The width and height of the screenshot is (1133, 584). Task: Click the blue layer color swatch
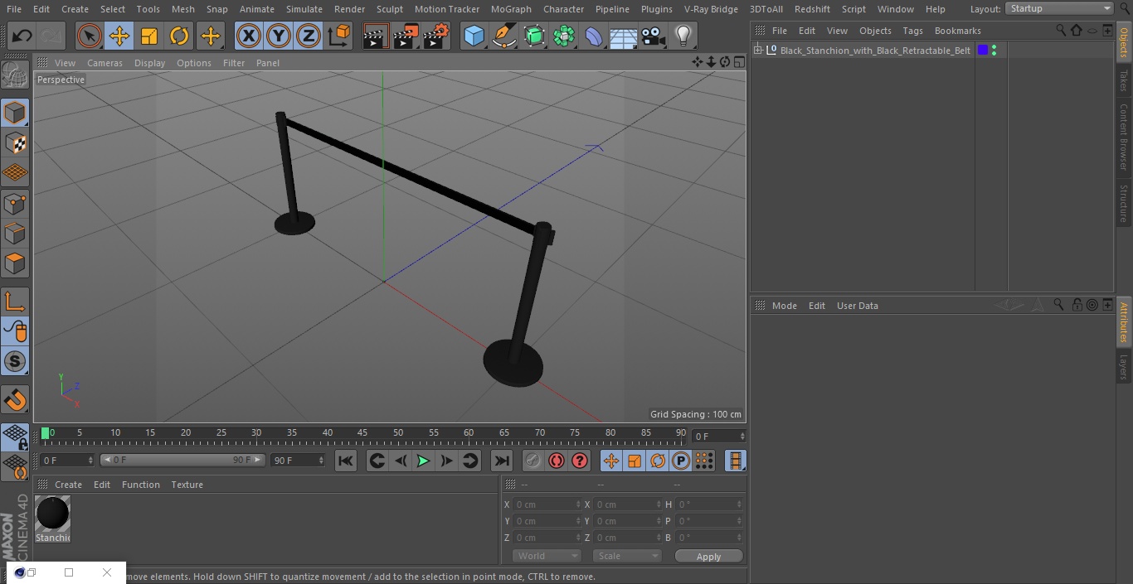983,51
